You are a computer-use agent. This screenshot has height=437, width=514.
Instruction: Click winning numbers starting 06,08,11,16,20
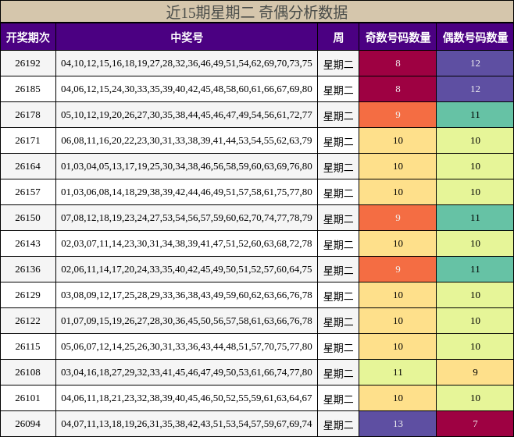click(x=187, y=140)
